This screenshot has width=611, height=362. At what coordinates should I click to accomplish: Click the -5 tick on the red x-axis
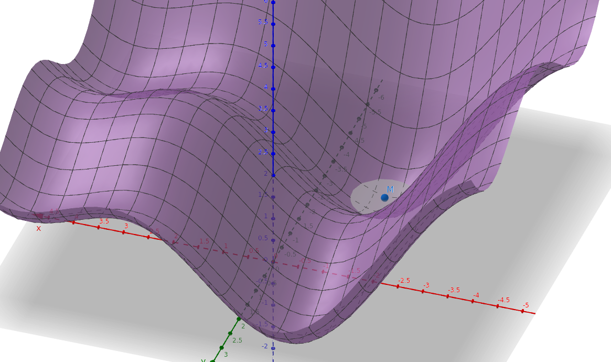522,311
